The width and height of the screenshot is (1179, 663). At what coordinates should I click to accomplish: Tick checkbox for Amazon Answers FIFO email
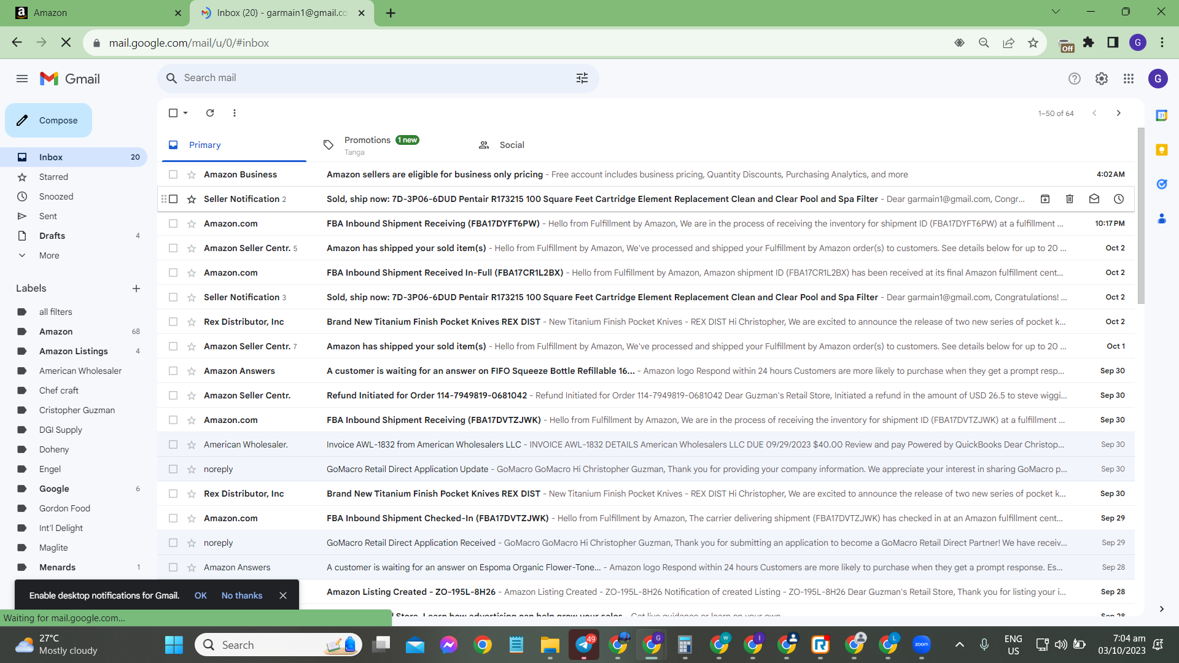pyautogui.click(x=173, y=371)
